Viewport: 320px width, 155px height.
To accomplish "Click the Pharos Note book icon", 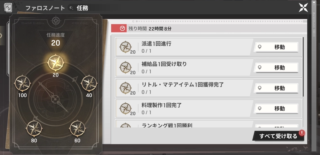I will point(8,8).
